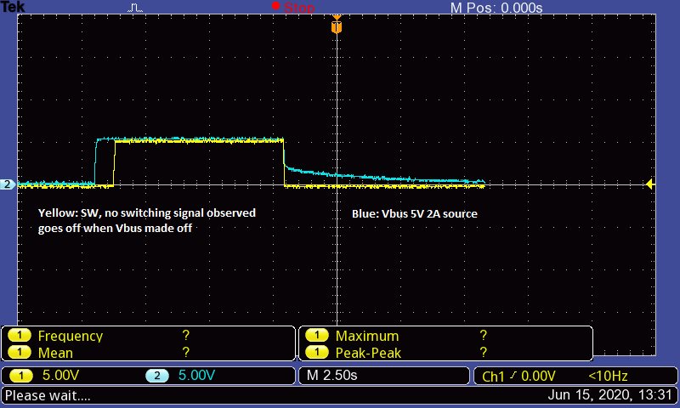Click the 'goes off when Vbus made off' annotation
This screenshot has height=408, width=680.
[115, 228]
